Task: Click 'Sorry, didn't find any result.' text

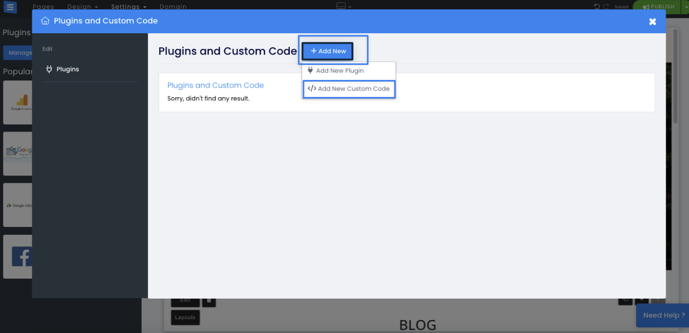Action: pyautogui.click(x=208, y=98)
